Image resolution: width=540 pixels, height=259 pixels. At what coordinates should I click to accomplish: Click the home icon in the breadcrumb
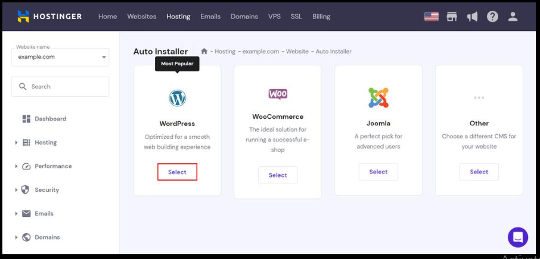[204, 51]
